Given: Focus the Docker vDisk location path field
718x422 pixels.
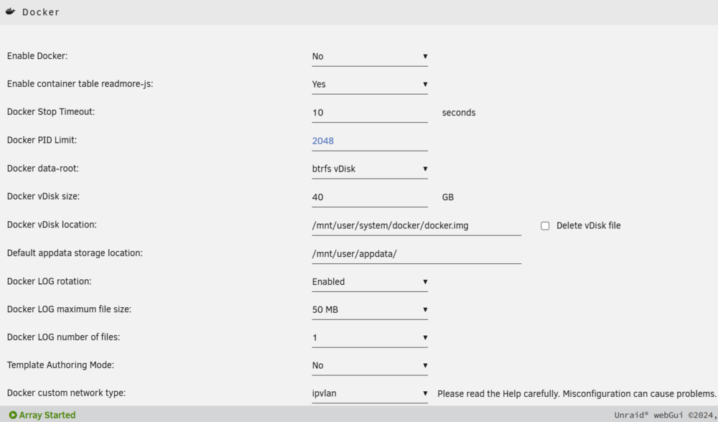Looking at the screenshot, I should [416, 225].
